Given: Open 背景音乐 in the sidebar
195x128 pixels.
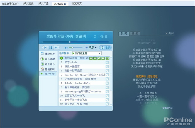Looking at the screenshot, I should pos(48,64).
